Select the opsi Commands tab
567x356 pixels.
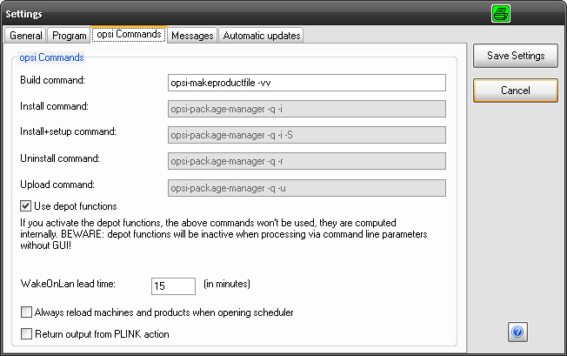click(129, 34)
